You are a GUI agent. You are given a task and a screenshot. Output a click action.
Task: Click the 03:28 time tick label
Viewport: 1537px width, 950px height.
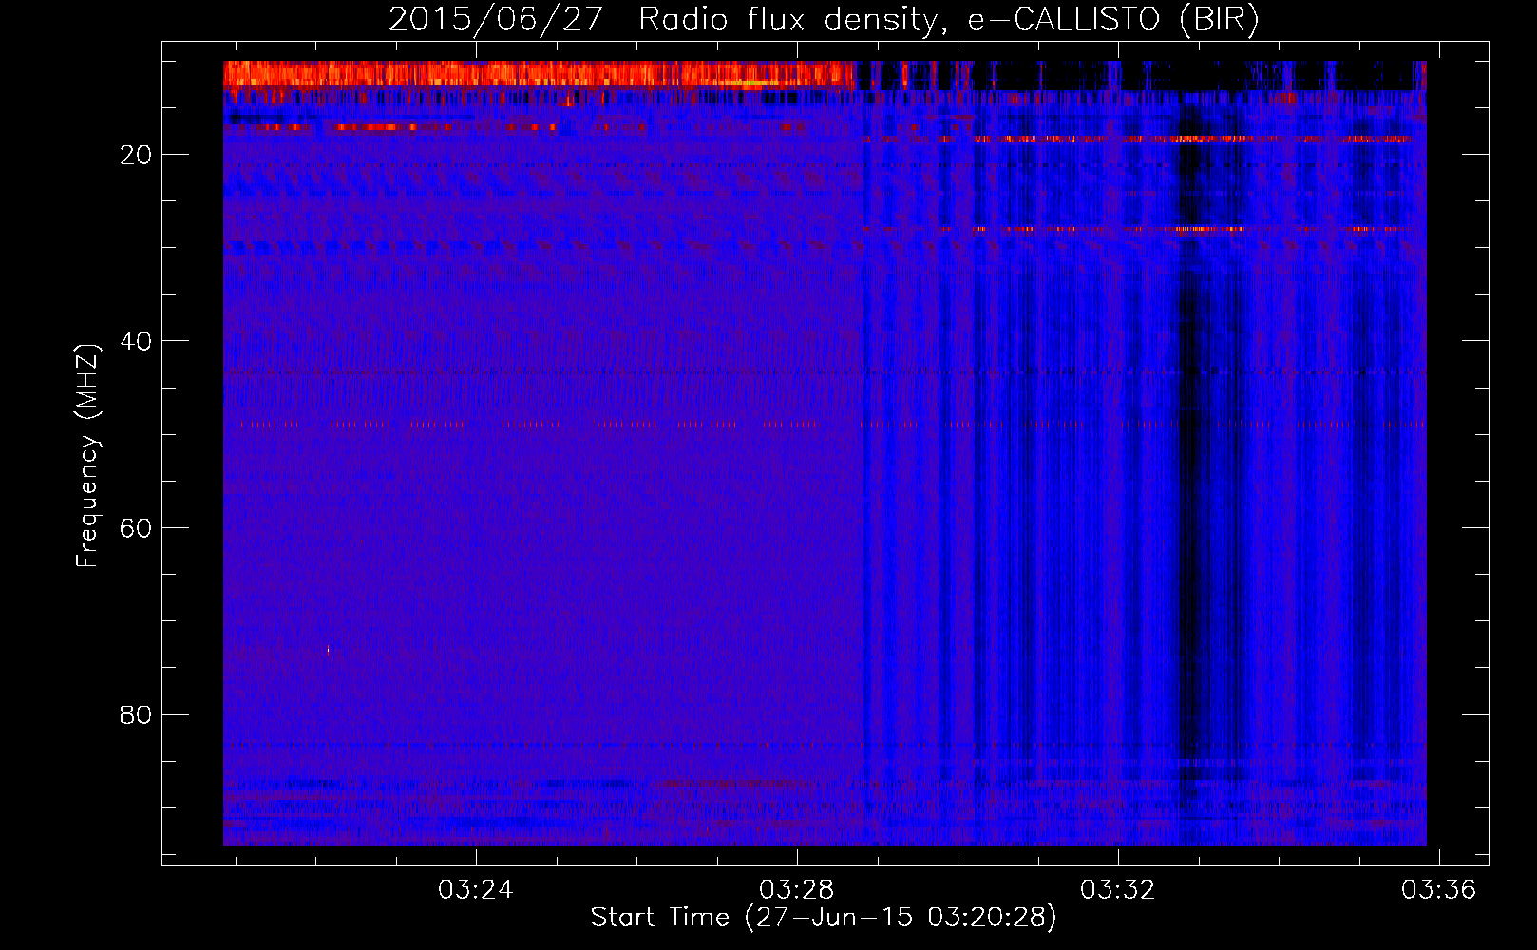(796, 889)
